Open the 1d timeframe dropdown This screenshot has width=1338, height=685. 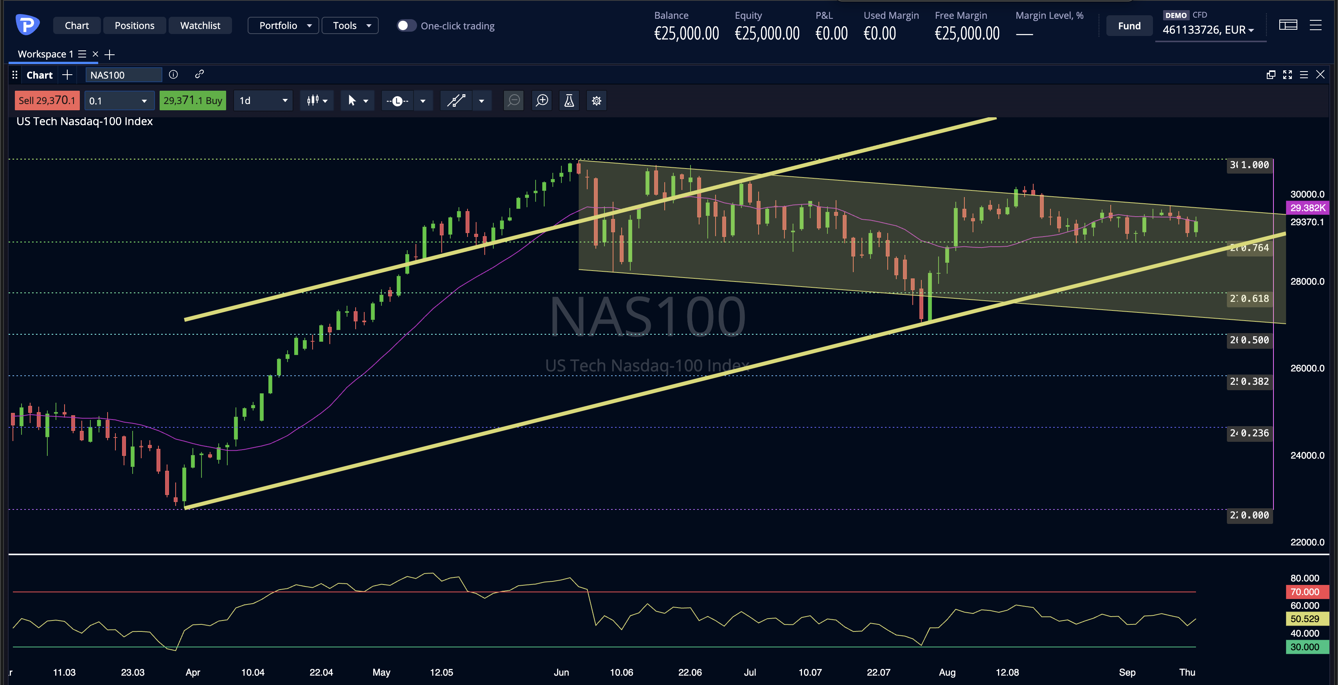263,100
